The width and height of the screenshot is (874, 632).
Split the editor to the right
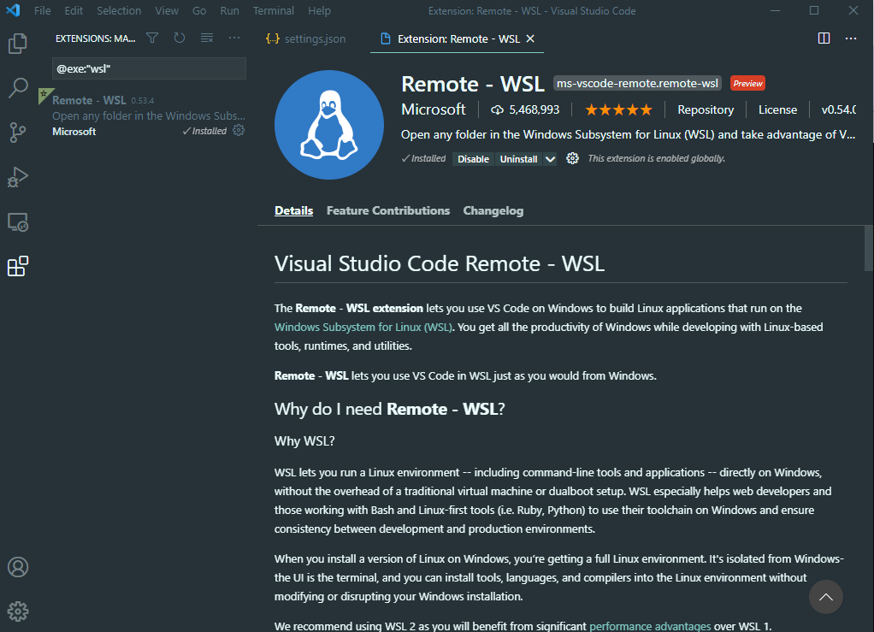824,38
